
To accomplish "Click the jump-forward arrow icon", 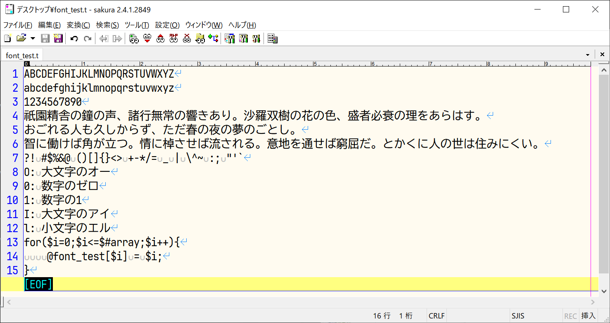I will (x=117, y=39).
